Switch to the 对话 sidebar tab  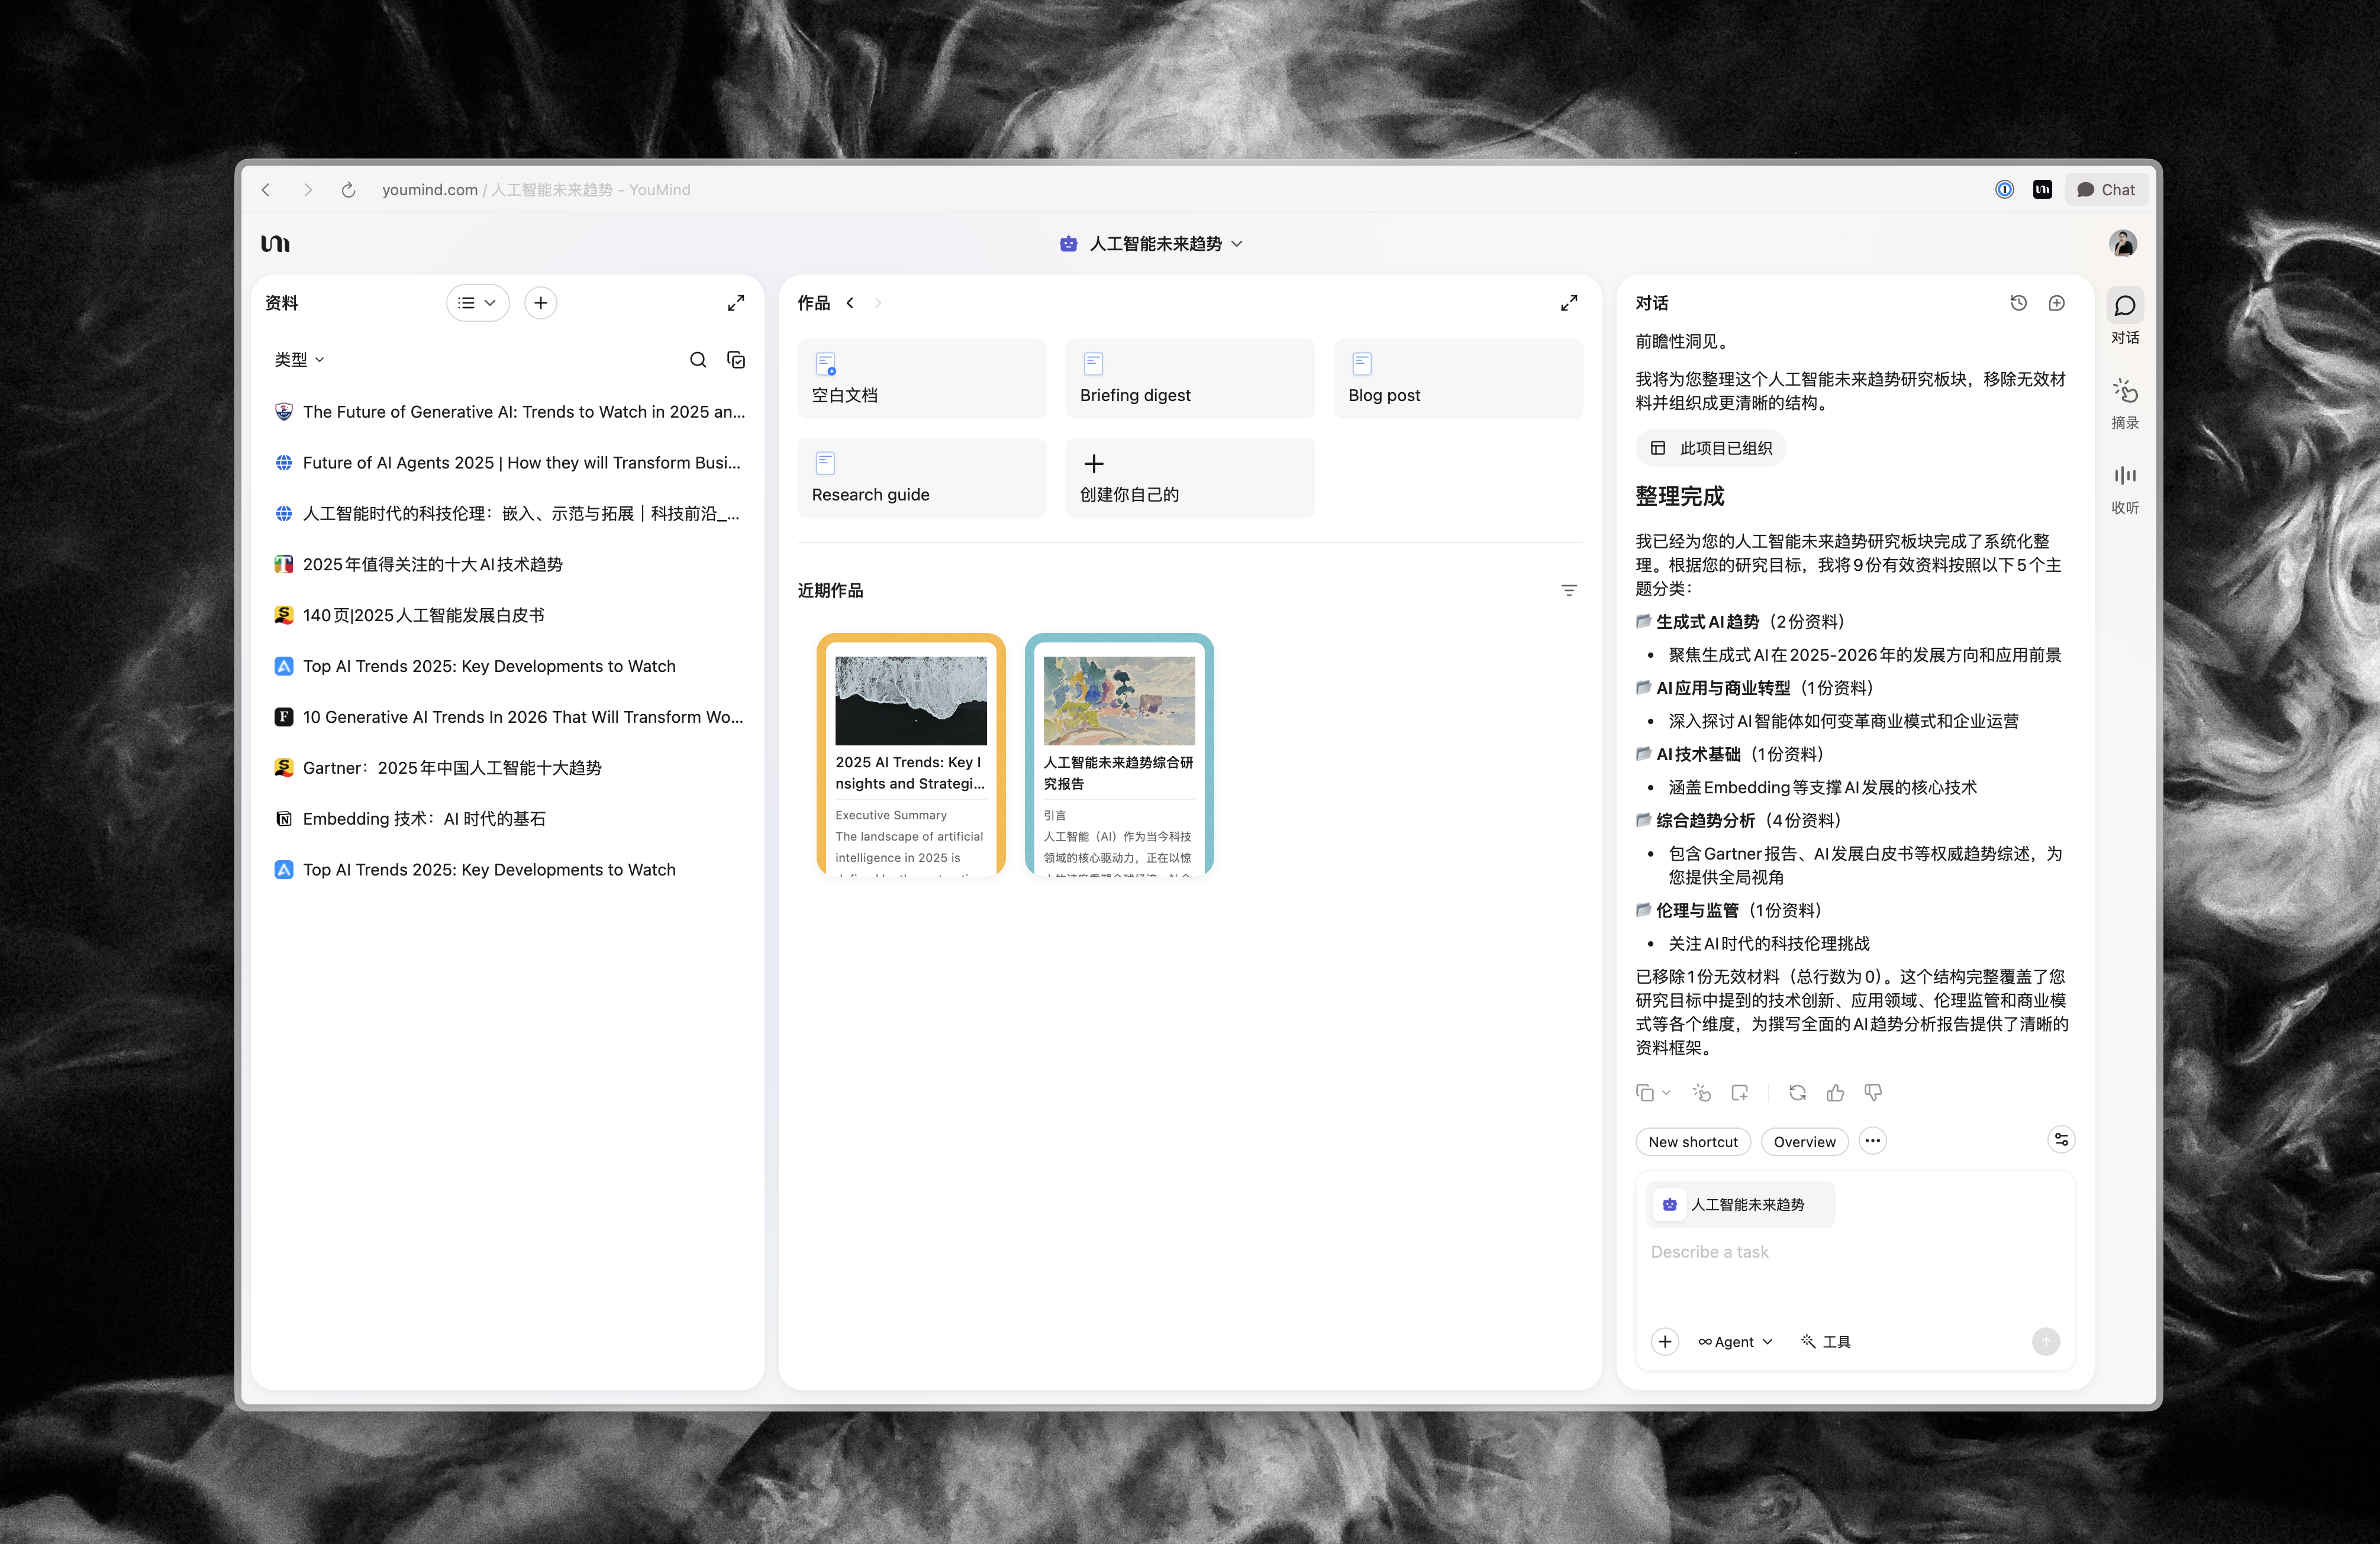tap(2124, 317)
